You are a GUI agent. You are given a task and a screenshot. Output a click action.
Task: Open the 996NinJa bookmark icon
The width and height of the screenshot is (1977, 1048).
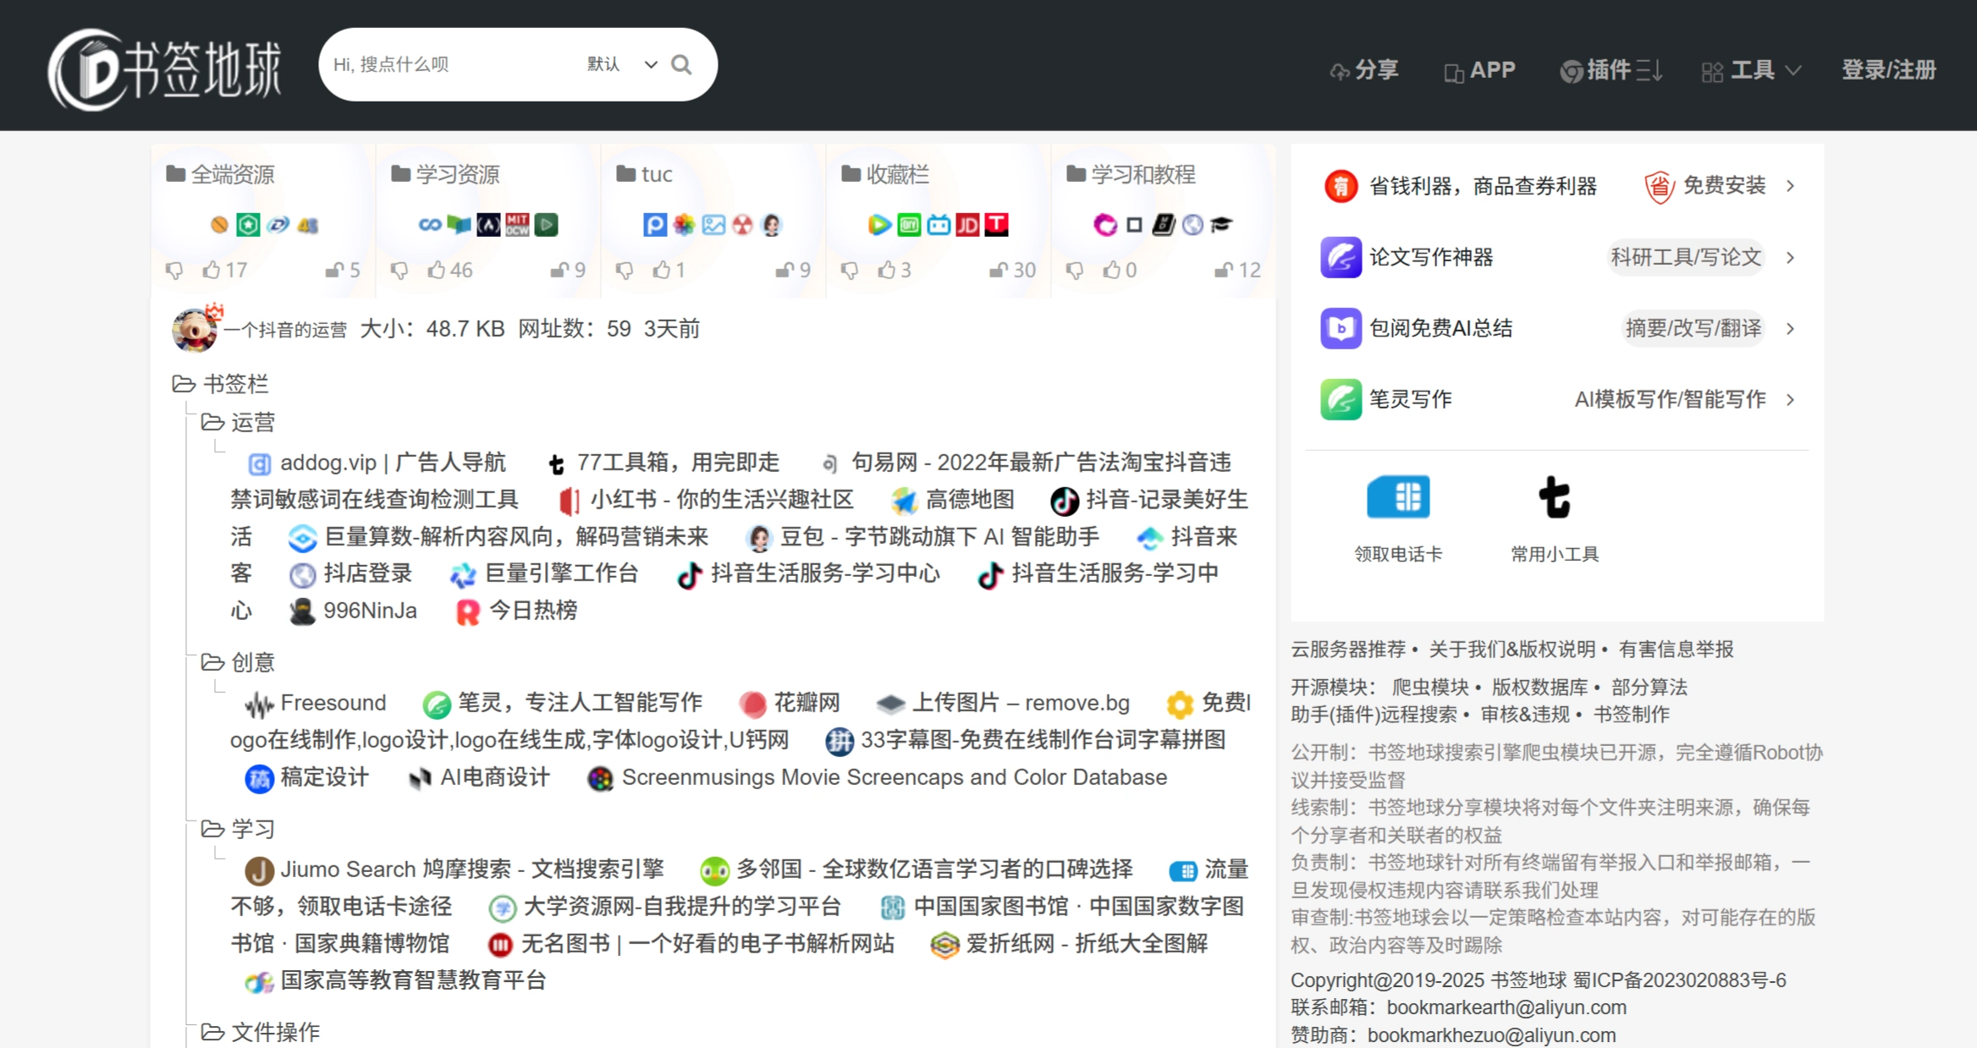coord(302,612)
